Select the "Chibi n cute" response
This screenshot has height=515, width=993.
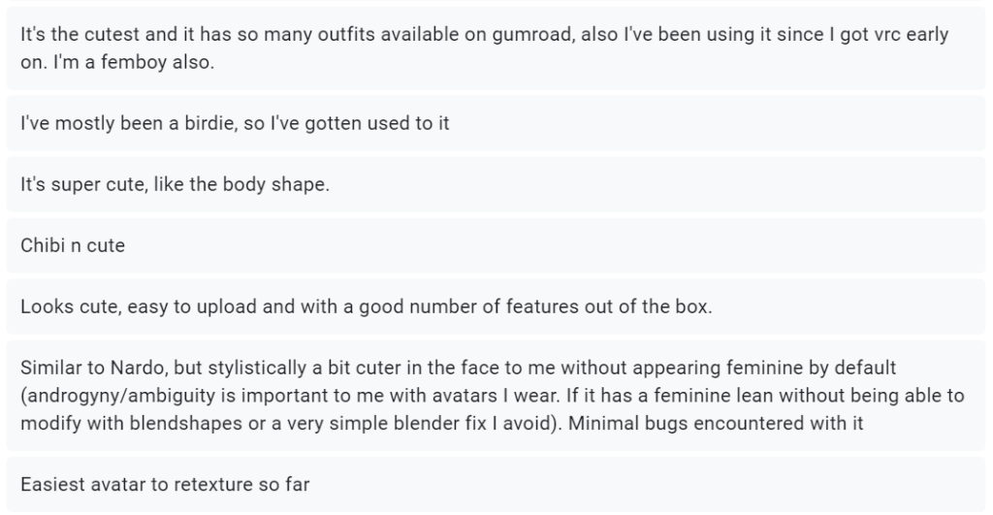coord(73,245)
